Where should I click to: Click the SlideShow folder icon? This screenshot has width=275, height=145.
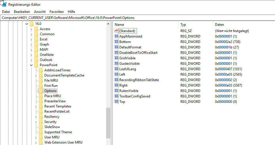click(41, 127)
